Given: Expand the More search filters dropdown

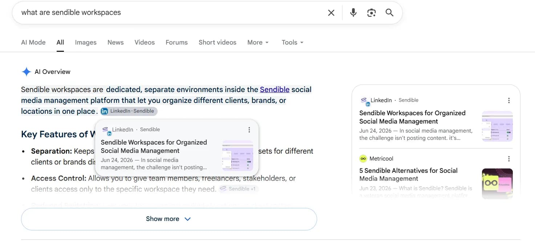Looking at the screenshot, I should coord(258,42).
